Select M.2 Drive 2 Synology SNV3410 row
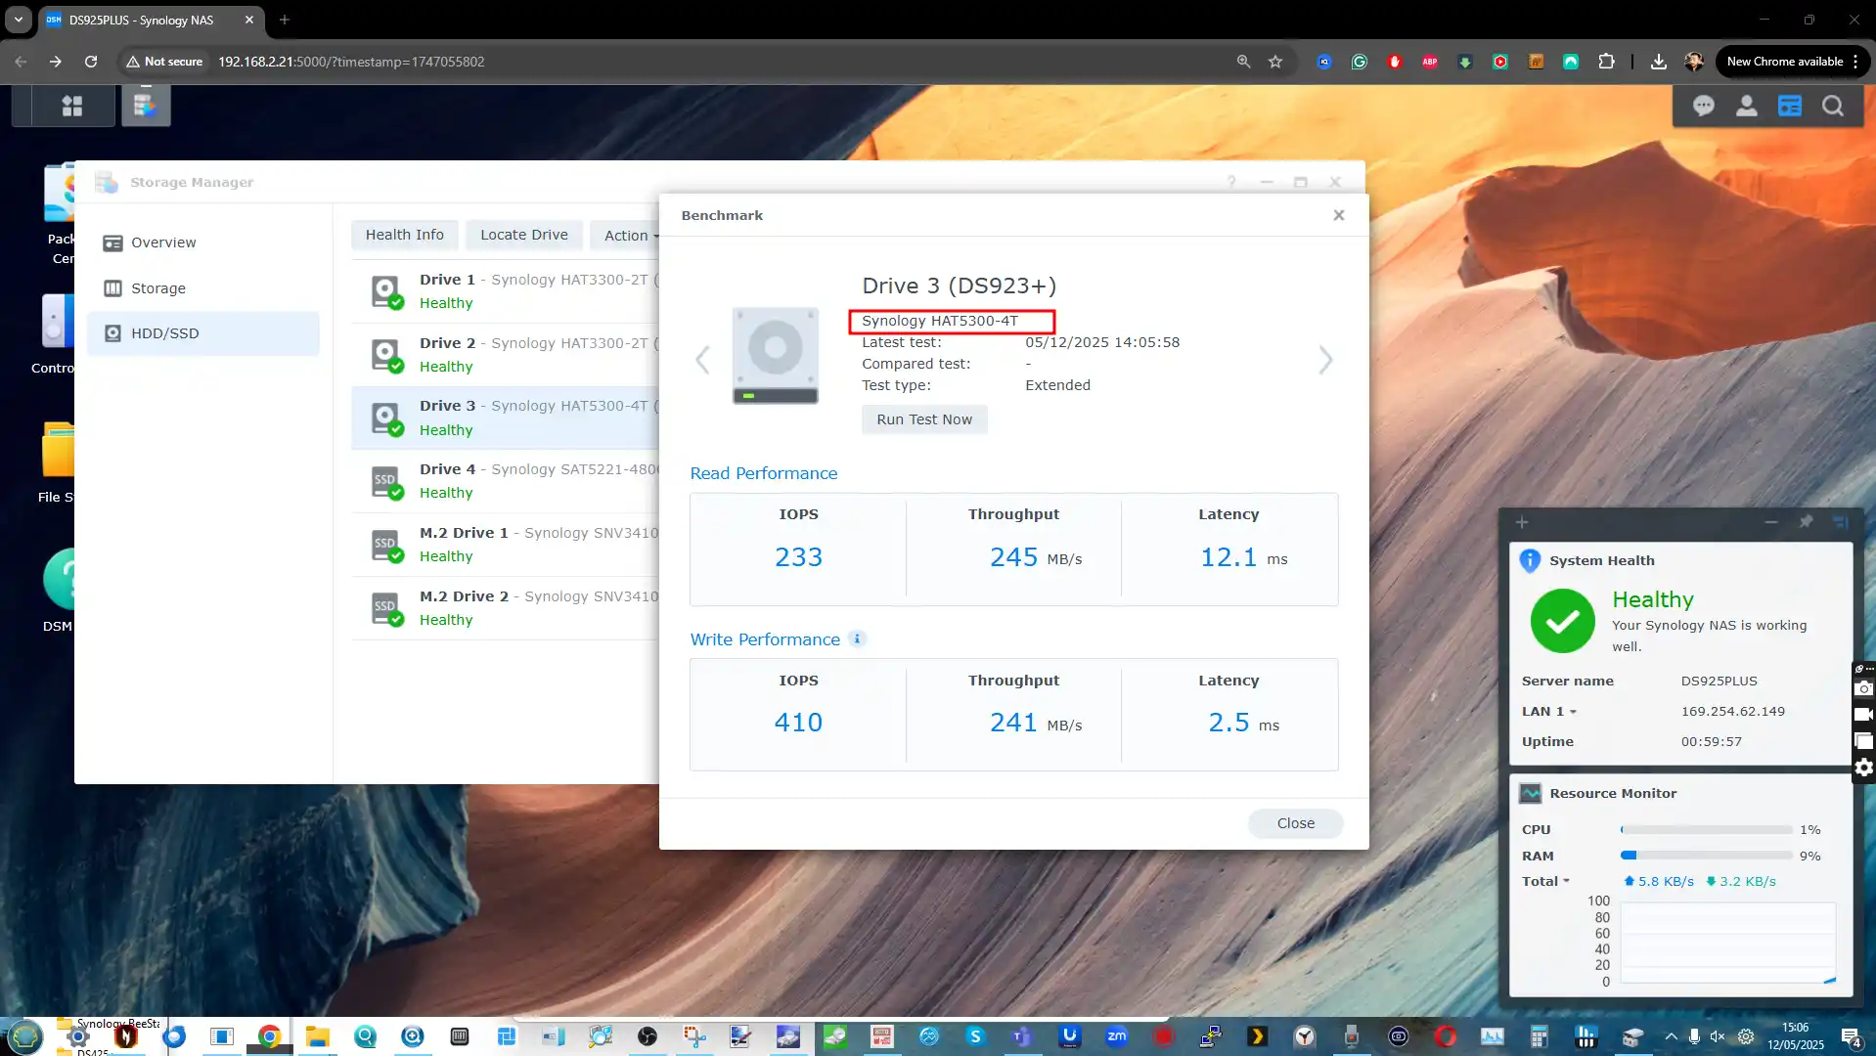 click(506, 608)
